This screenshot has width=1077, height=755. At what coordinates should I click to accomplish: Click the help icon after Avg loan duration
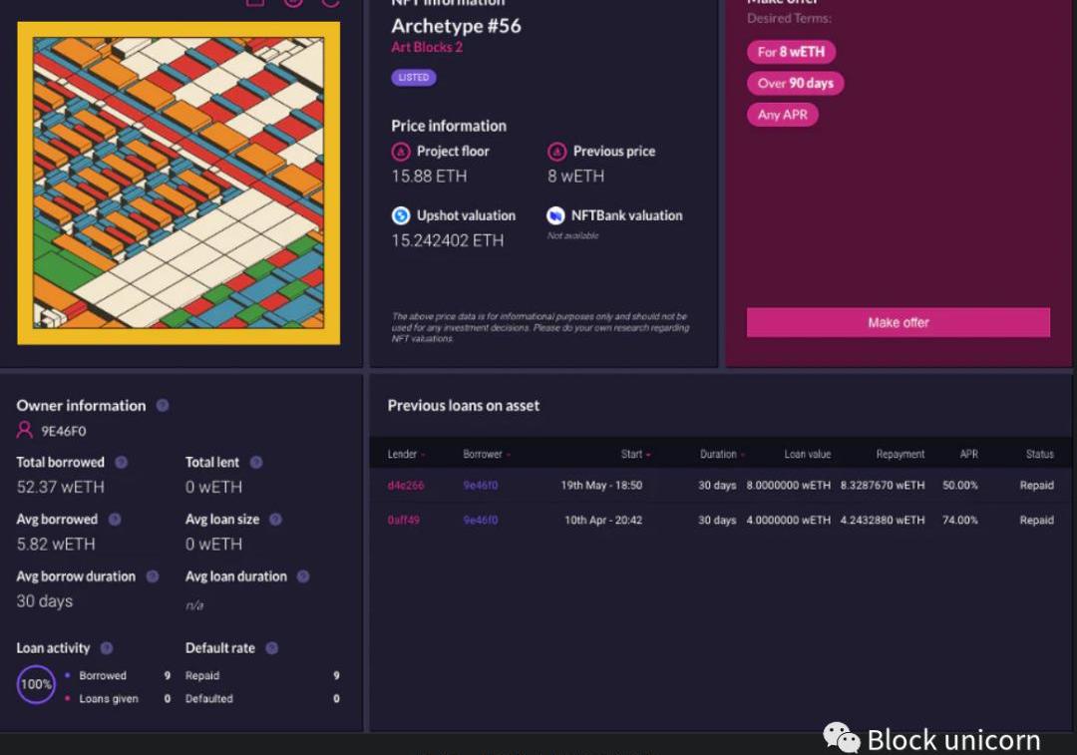coord(303,576)
